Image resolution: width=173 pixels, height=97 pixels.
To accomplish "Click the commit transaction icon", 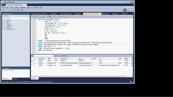I will (x=53, y=17).
